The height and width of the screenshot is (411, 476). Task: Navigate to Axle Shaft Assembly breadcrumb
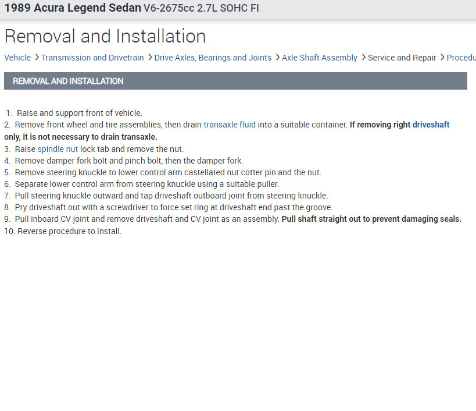319,58
